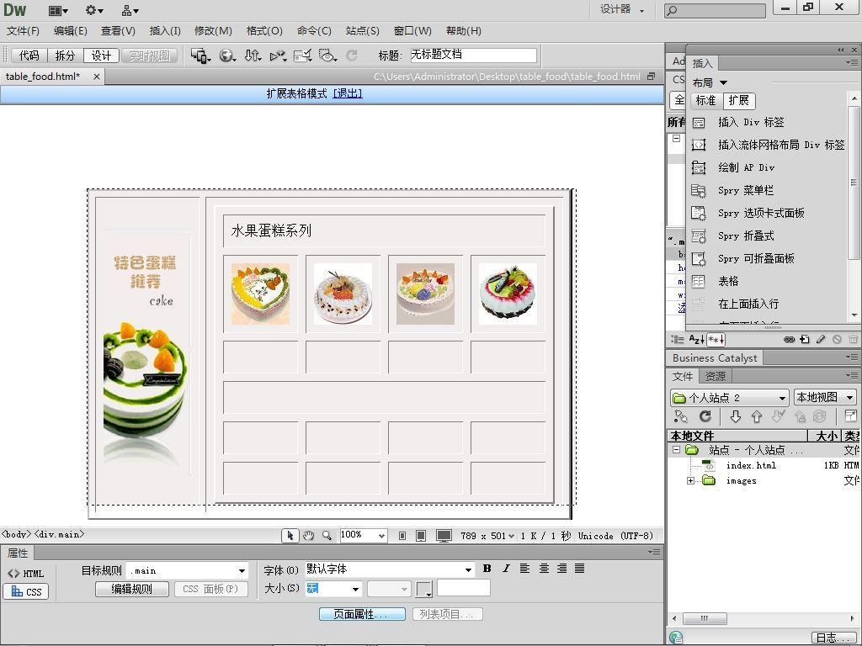Toggle the CSS properties mode
Image resolution: width=862 pixels, height=646 pixels.
(x=26, y=591)
